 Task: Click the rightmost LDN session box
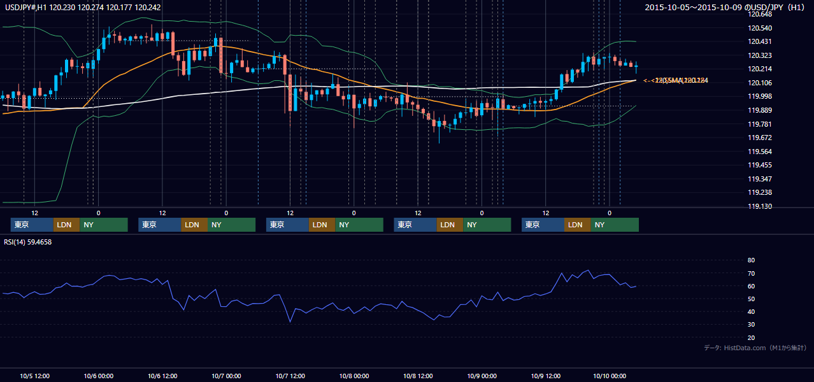[x=577, y=225]
